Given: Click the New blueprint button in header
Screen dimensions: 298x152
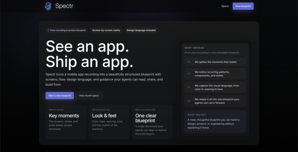Looking at the screenshot, I should point(243,6).
